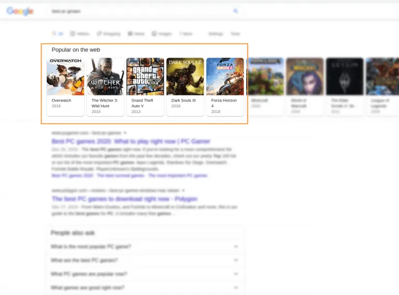The height and width of the screenshot is (295, 399).
Task: Select the Grand Theft Auto V cover art
Action: [x=145, y=76]
